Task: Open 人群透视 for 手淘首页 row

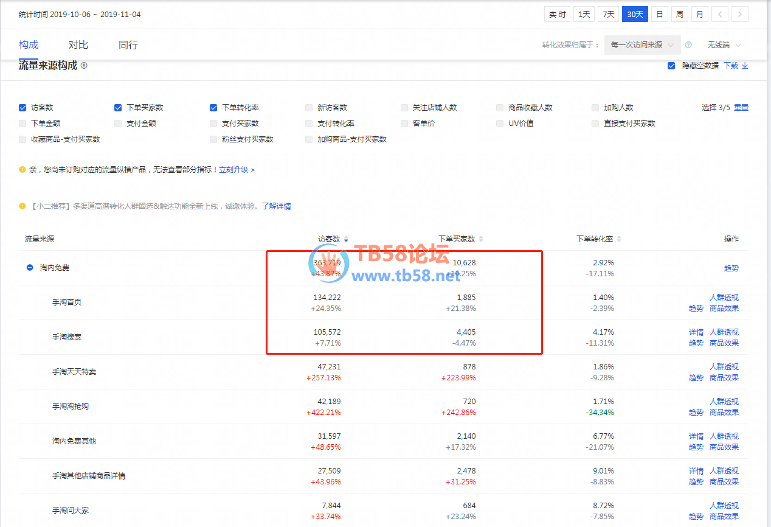Action: pyautogui.click(x=724, y=298)
